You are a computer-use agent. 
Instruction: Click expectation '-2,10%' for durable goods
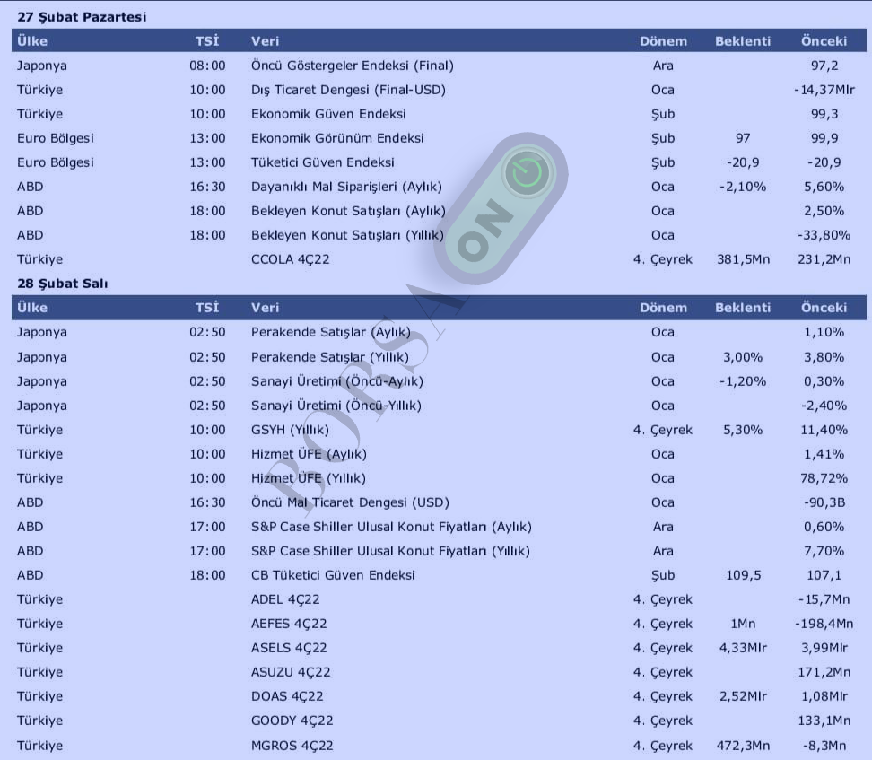(x=743, y=187)
